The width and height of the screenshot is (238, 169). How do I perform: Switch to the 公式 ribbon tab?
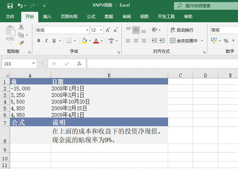coord(91,16)
